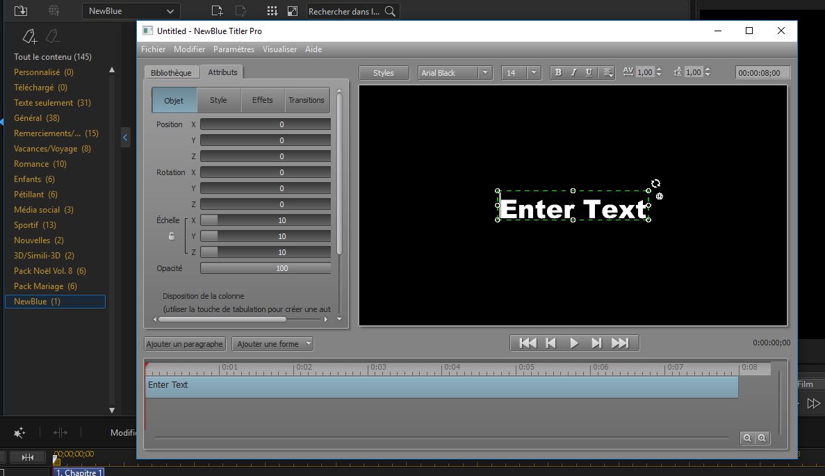Toggle the scale lock icon
825x476 pixels.
point(172,236)
